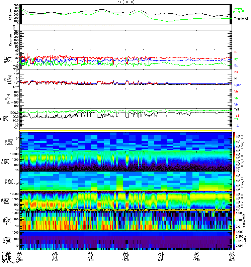Select the blue Bx legend entry
The width and height of the screenshot is (251, 267).
tap(236, 65)
